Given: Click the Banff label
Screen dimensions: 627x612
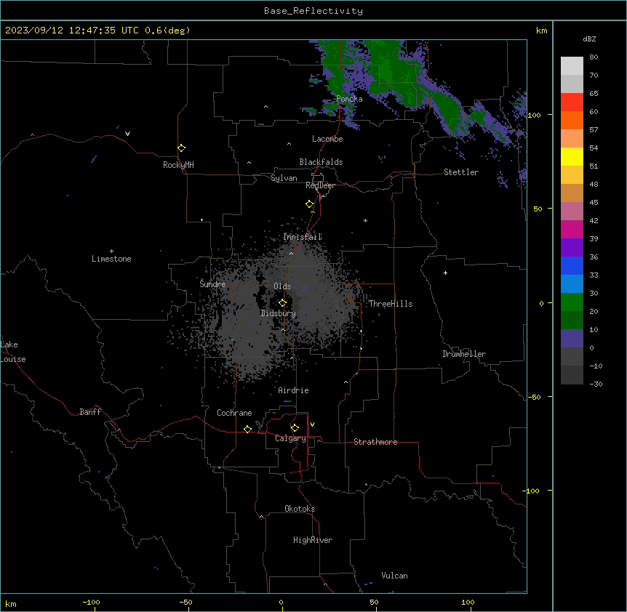Looking at the screenshot, I should (90, 412).
